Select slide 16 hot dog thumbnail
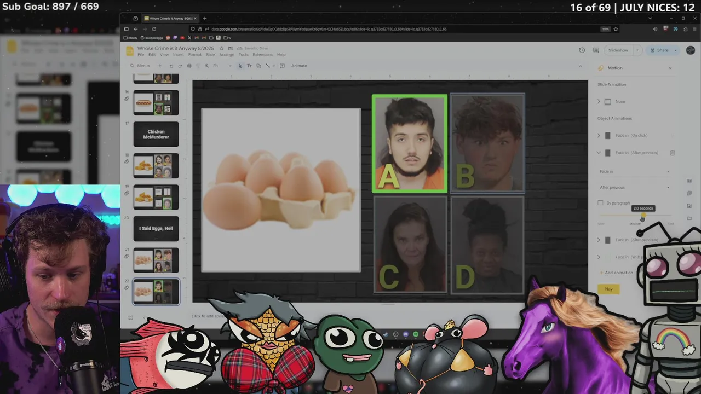Viewport: 701px width, 394px height. pos(156,102)
